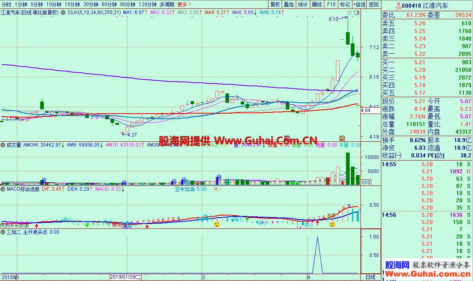Add stock via +自选 button

pyautogui.click(x=359, y=4)
